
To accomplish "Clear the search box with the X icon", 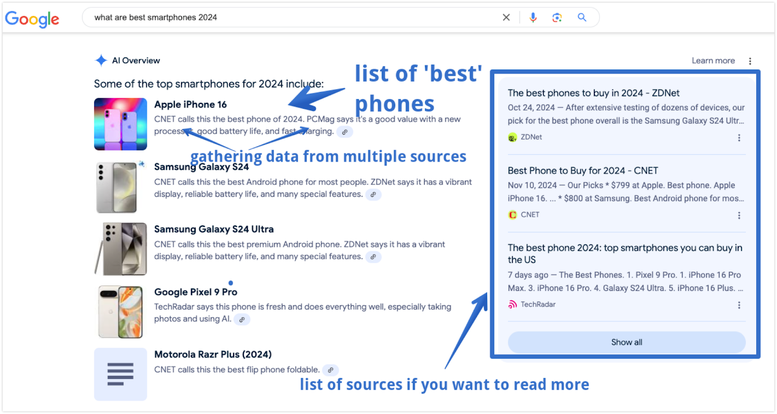I will tap(506, 17).
